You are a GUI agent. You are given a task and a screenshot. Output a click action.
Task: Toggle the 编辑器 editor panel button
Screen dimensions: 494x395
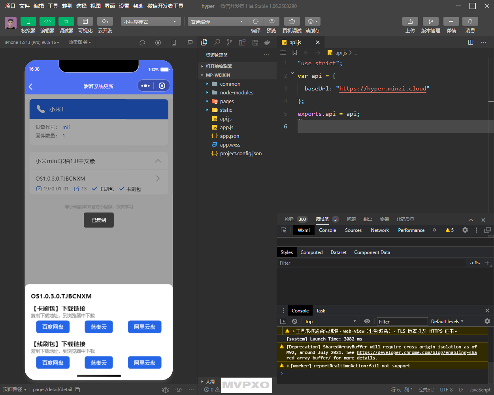[47, 21]
